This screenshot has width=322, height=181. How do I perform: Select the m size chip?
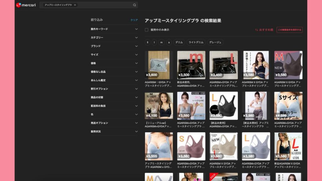[x=161, y=42]
